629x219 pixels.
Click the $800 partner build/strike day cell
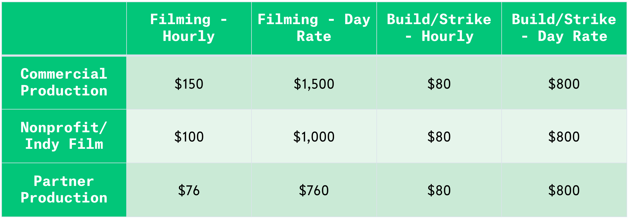pyautogui.click(x=564, y=190)
